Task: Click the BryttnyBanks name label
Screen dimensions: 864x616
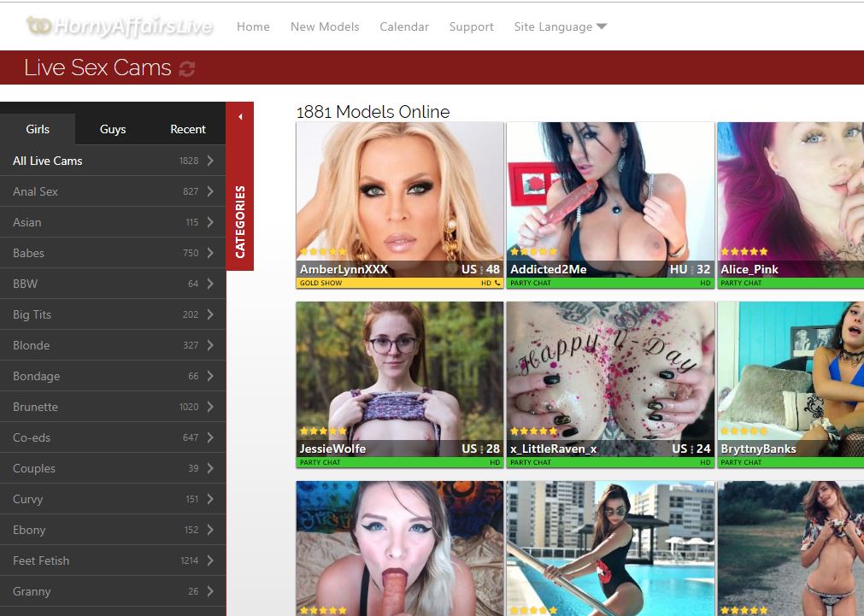Action: click(758, 449)
